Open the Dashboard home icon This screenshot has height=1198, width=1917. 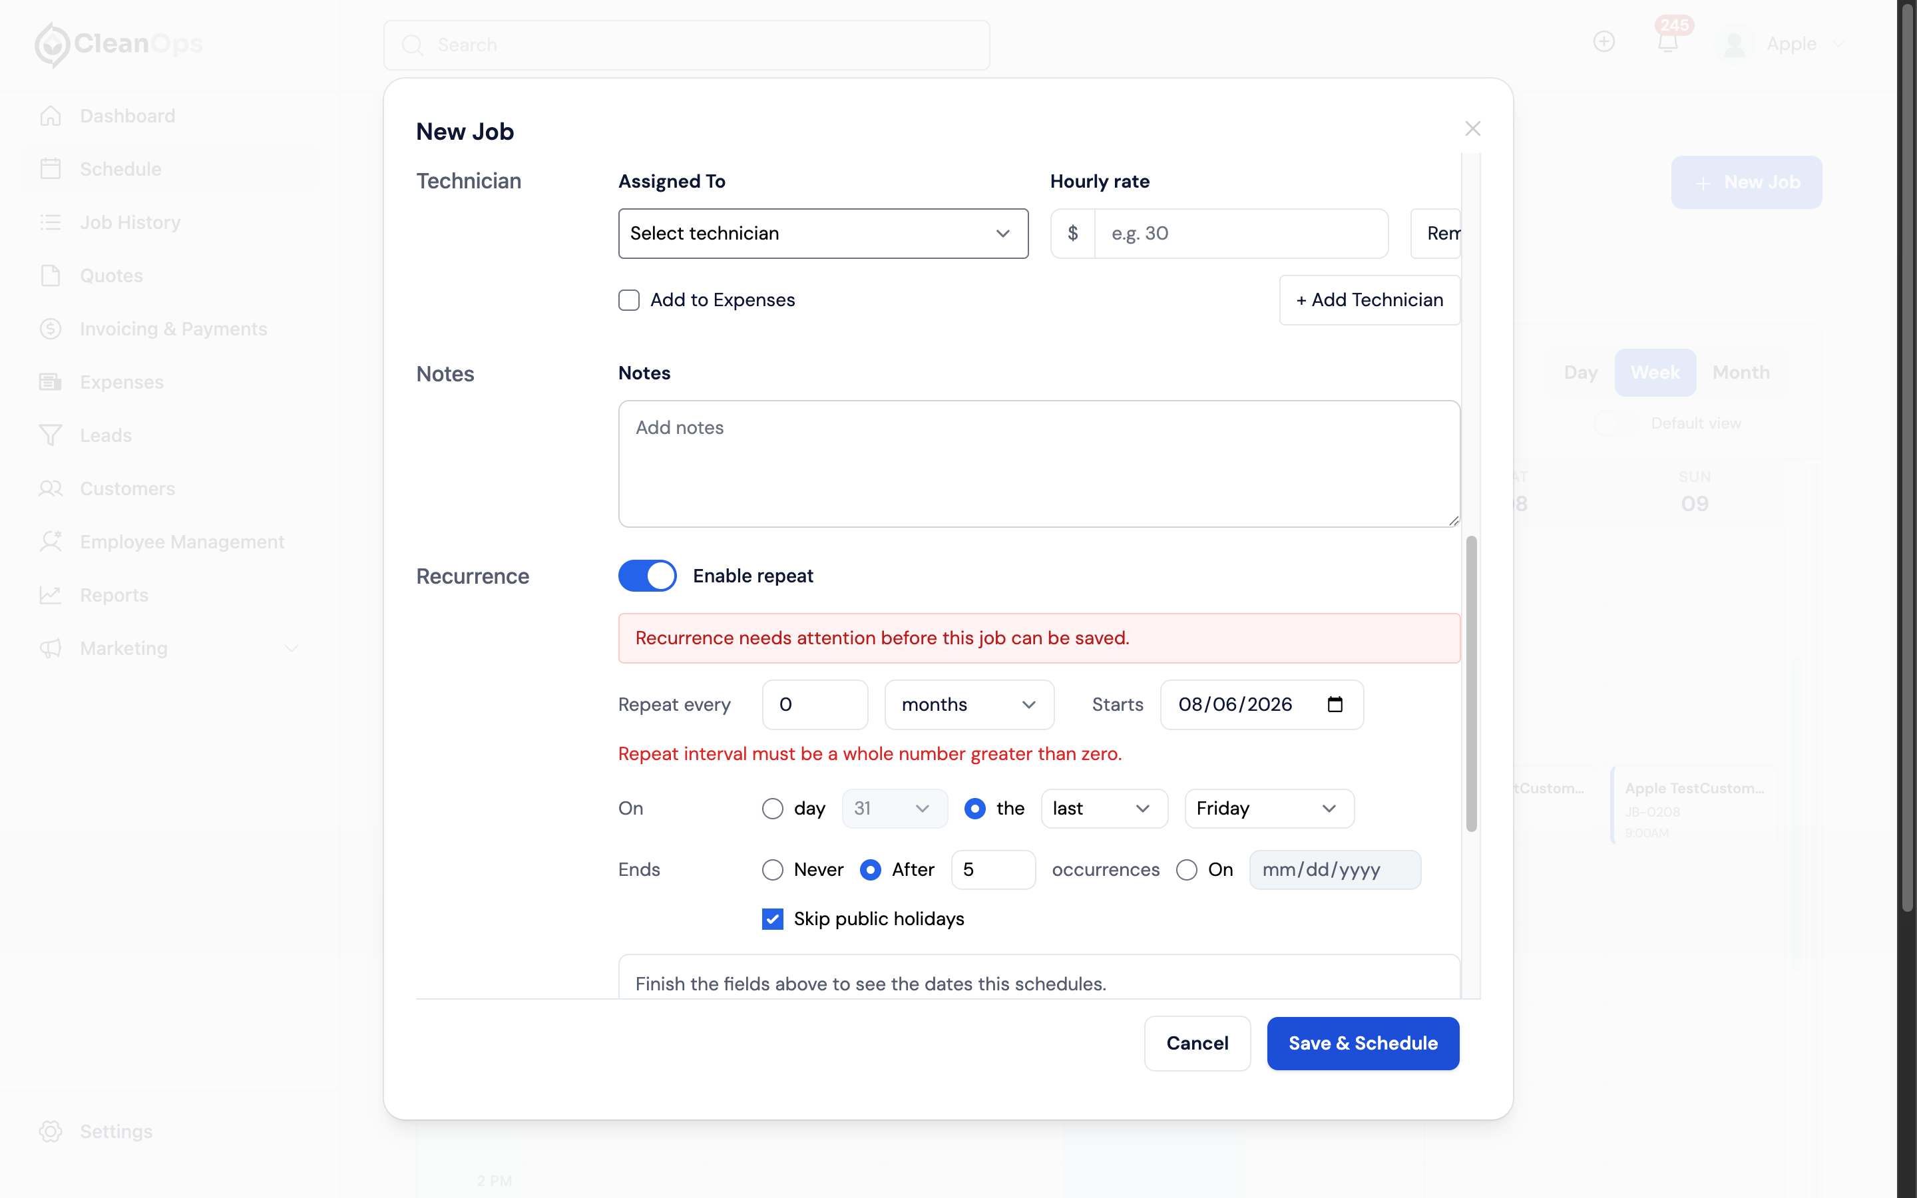tap(51, 116)
